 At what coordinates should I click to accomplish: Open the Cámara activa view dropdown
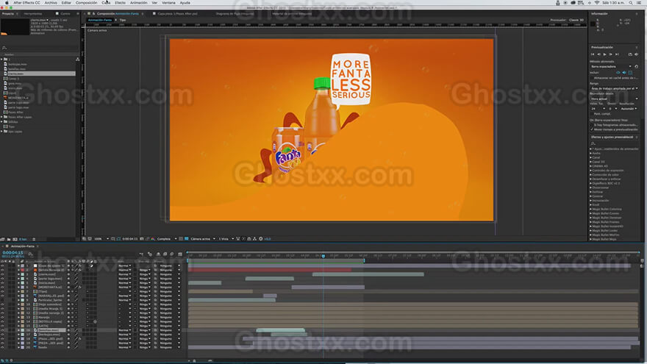[203, 238]
